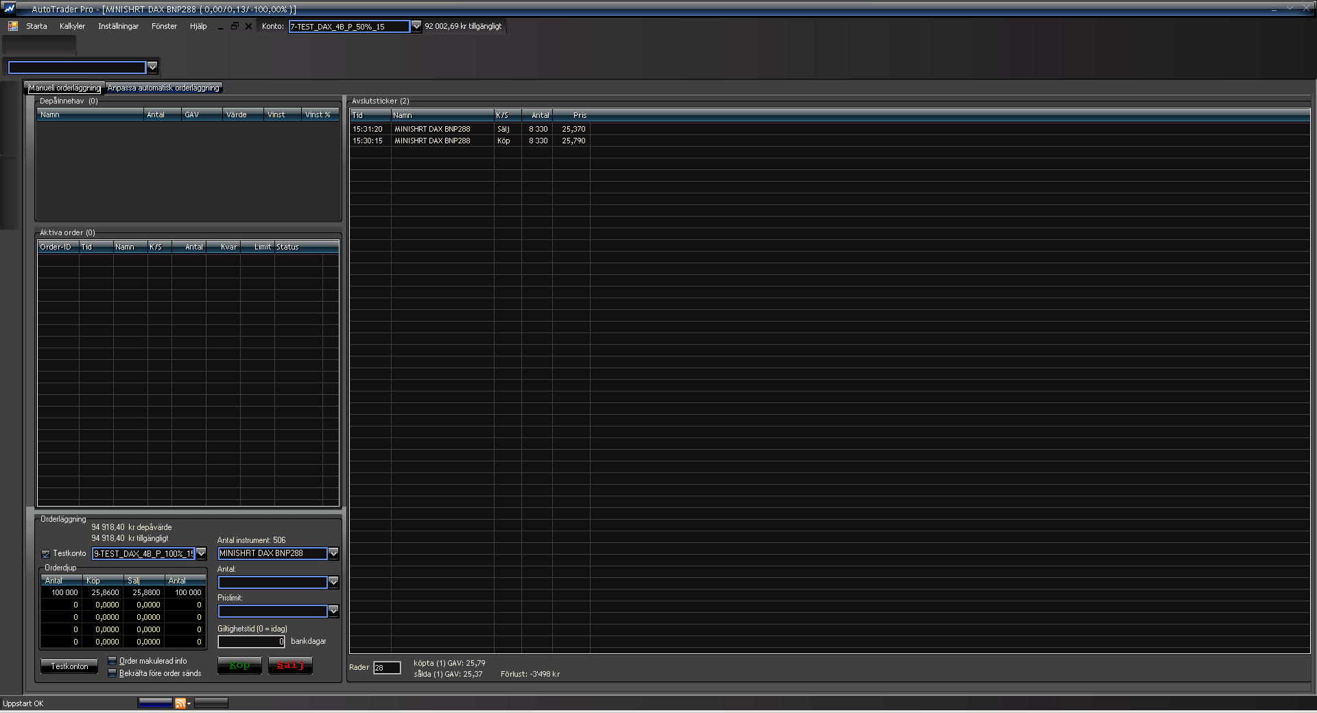Open the Inställningar menu

coord(118,26)
